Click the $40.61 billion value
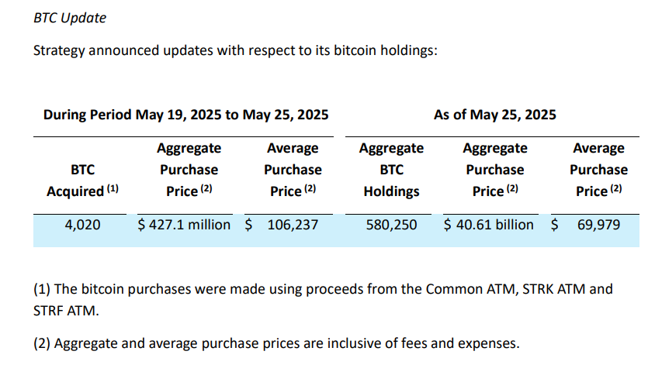 tap(489, 225)
